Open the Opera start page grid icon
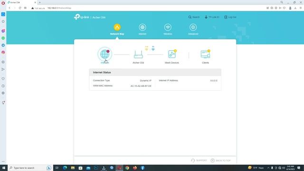Screen dimensions: 304x171 click(25, 8)
